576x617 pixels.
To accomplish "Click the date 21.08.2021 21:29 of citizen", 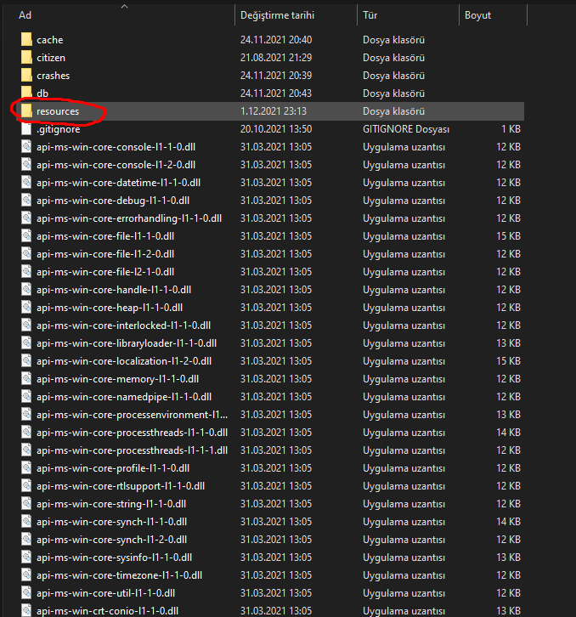I will pos(276,58).
